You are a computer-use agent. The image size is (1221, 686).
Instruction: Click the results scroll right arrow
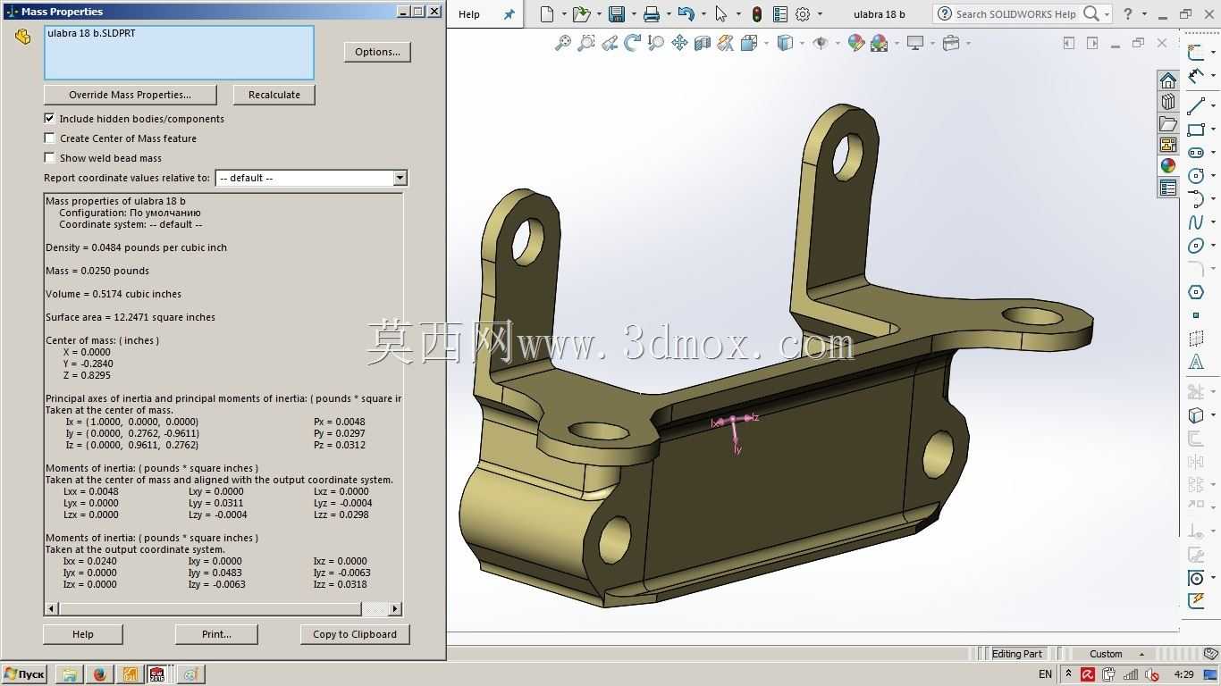395,609
